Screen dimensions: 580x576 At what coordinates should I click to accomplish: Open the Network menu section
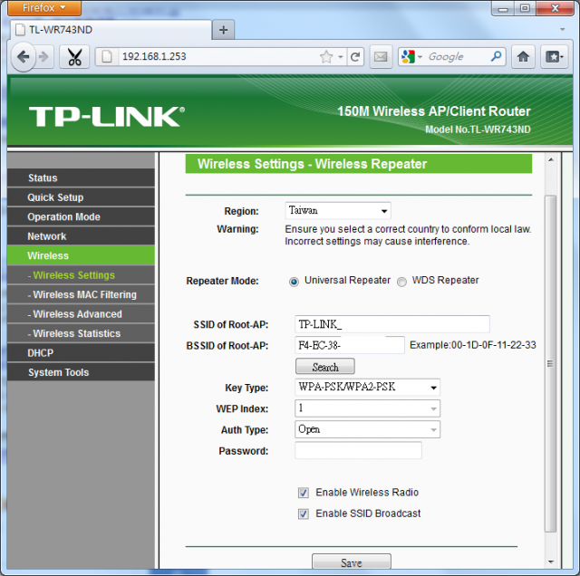click(81, 236)
